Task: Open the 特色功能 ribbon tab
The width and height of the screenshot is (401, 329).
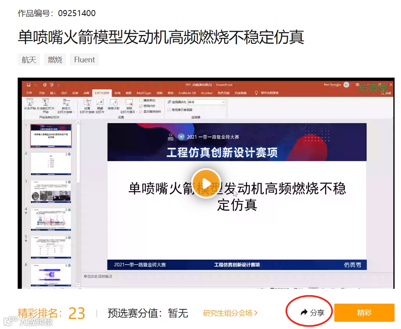Action: tap(223, 93)
